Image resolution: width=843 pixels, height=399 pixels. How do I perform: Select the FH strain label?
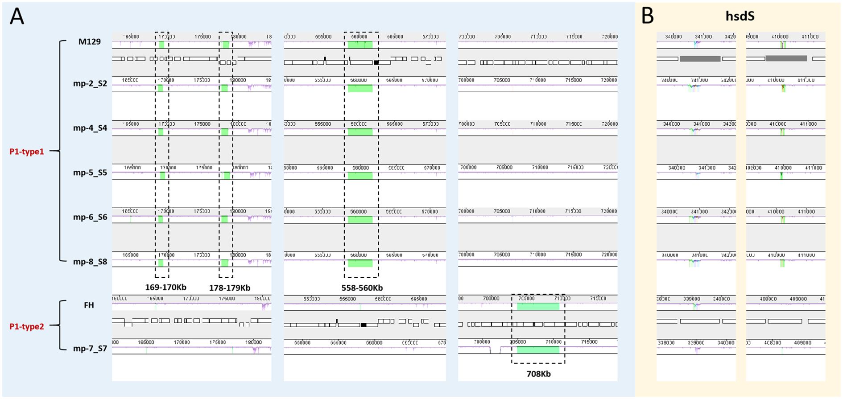89,305
